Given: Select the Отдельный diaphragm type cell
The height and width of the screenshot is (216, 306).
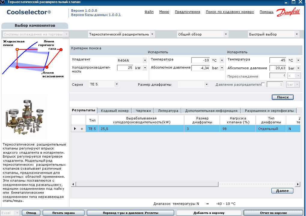Looking at the screenshot, I should coord(271,129).
